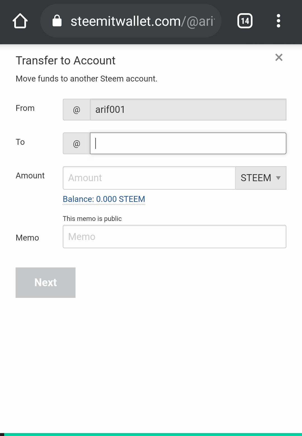Screen dimensions: 302x436
Task: Click the 'Memo' label
Action: [x=27, y=238]
